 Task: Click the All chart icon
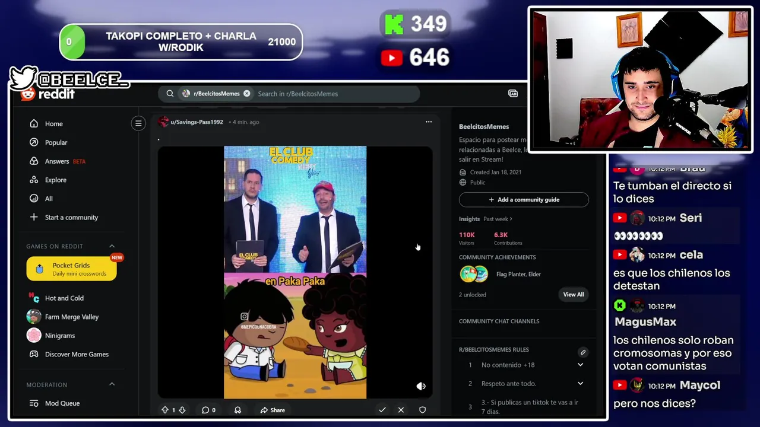coord(34,199)
